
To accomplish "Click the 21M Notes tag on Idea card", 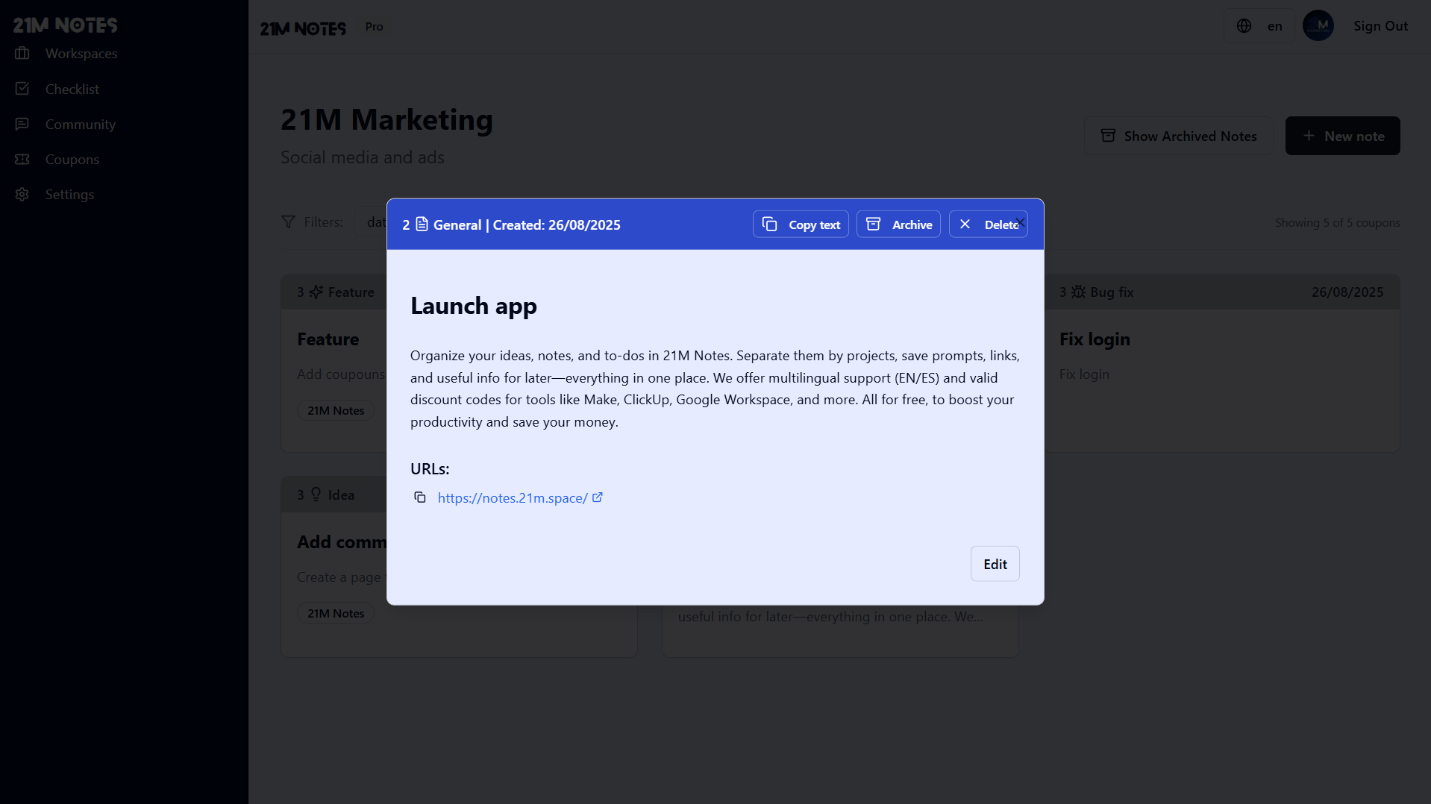I will 336,613.
